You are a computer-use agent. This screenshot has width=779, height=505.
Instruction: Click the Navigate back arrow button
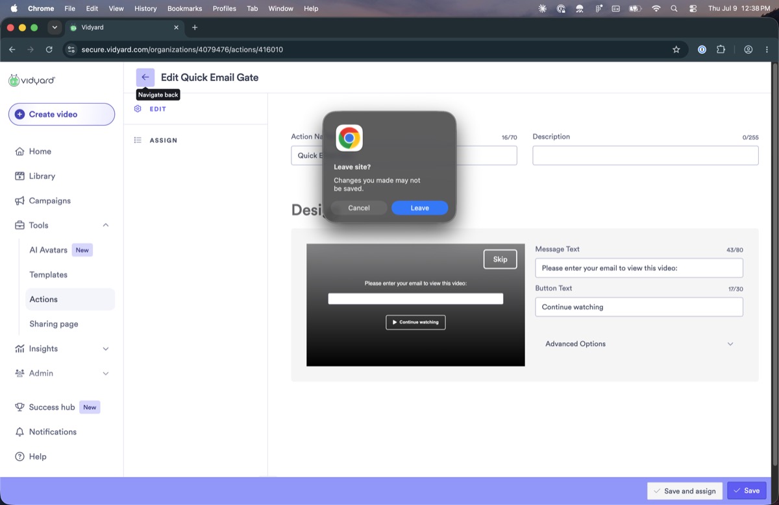(145, 77)
